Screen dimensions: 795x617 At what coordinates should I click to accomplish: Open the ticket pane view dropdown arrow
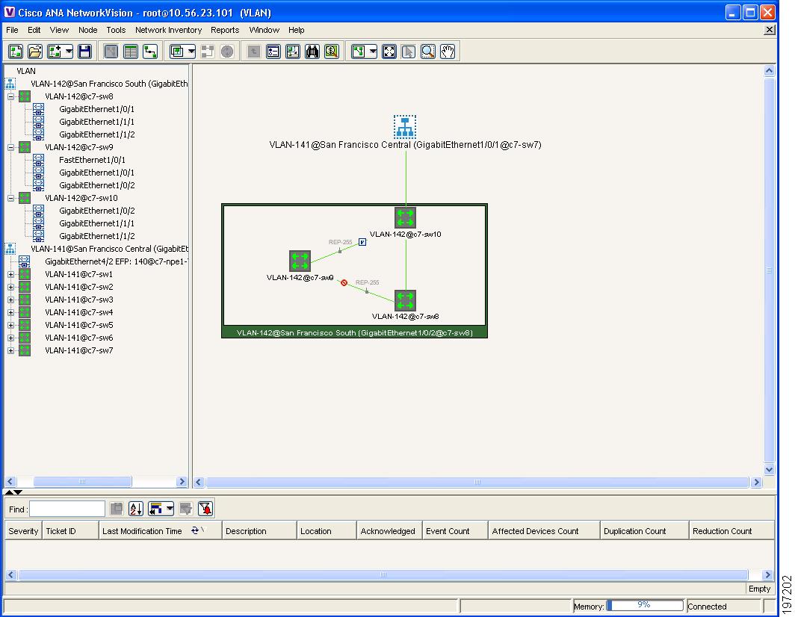[x=170, y=509]
